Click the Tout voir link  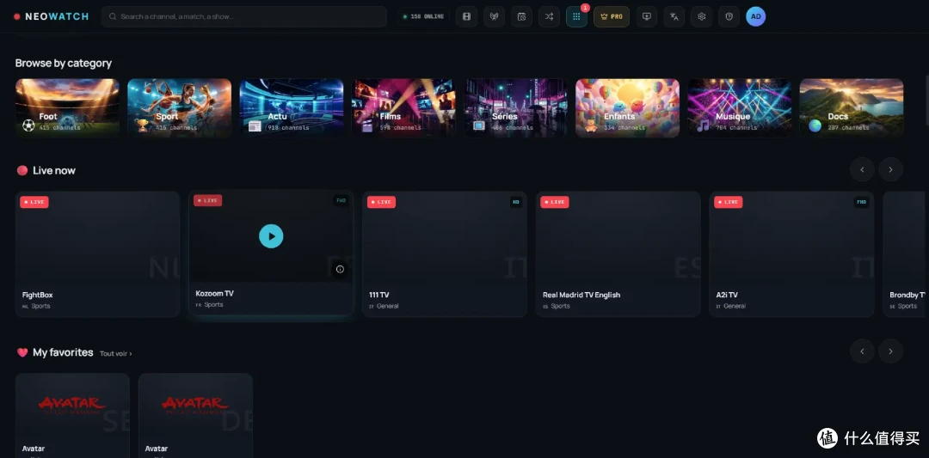115,353
